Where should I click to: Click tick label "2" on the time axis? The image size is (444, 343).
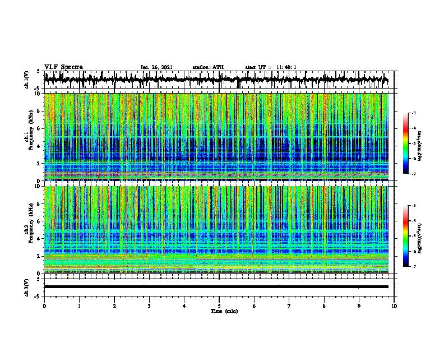tap(114, 306)
